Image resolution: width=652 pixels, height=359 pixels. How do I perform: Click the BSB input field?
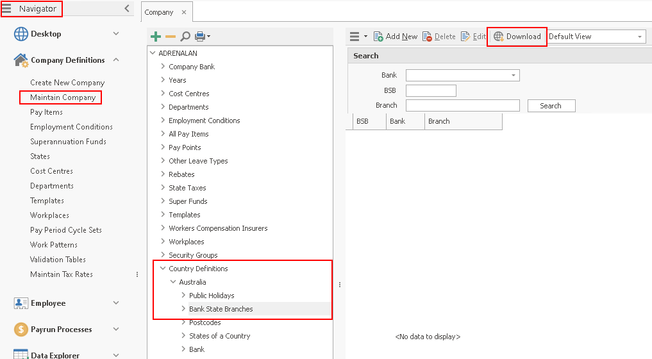[x=431, y=91]
